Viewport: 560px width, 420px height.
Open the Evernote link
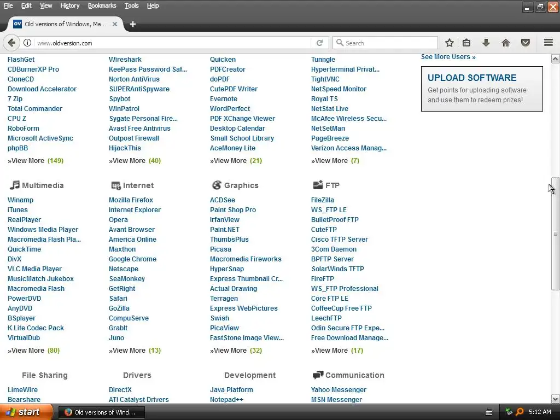[x=224, y=99]
